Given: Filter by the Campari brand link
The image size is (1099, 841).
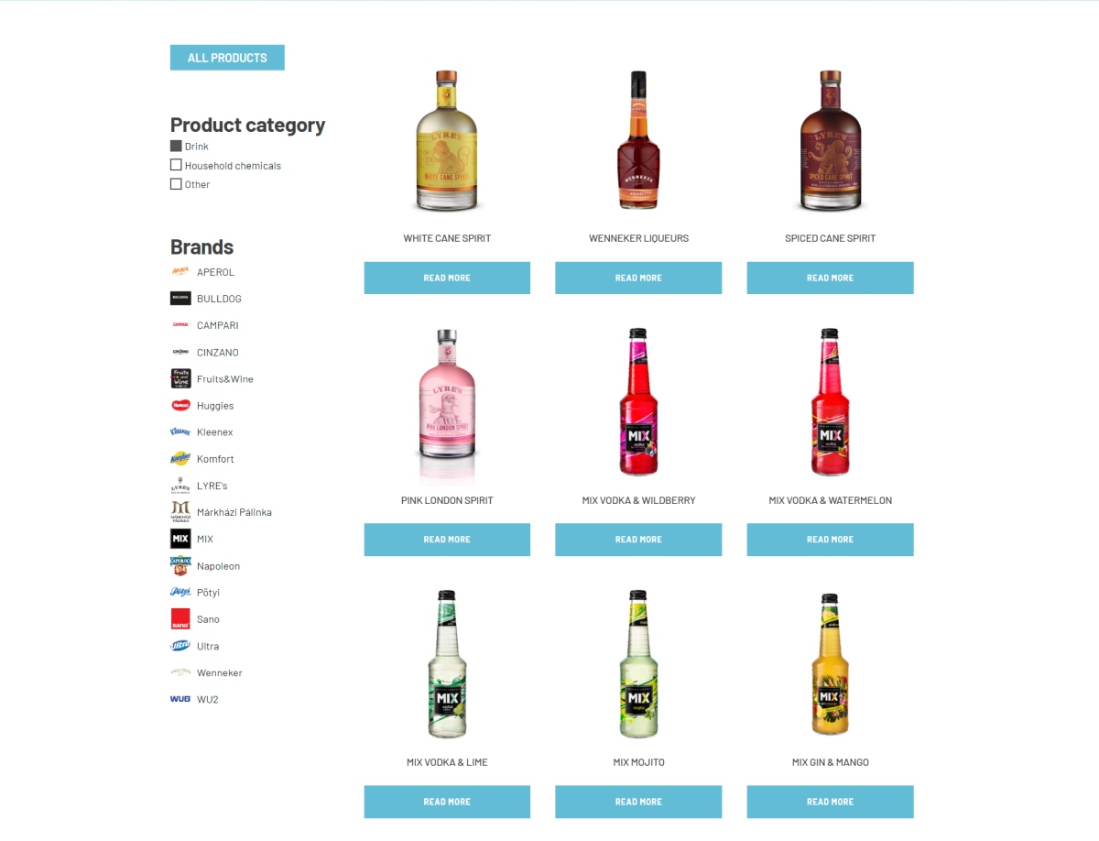Looking at the screenshot, I should (217, 325).
